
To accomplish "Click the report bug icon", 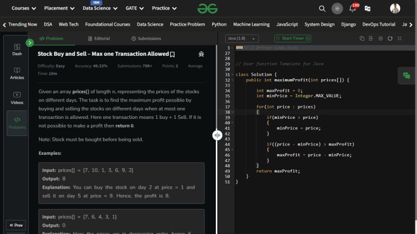I will click(x=201, y=54).
